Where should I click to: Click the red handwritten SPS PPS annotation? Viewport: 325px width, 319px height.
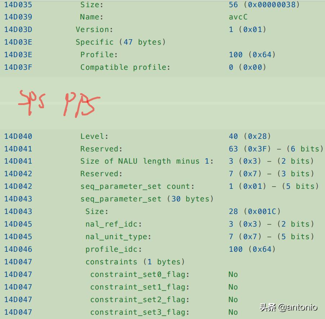point(59,103)
